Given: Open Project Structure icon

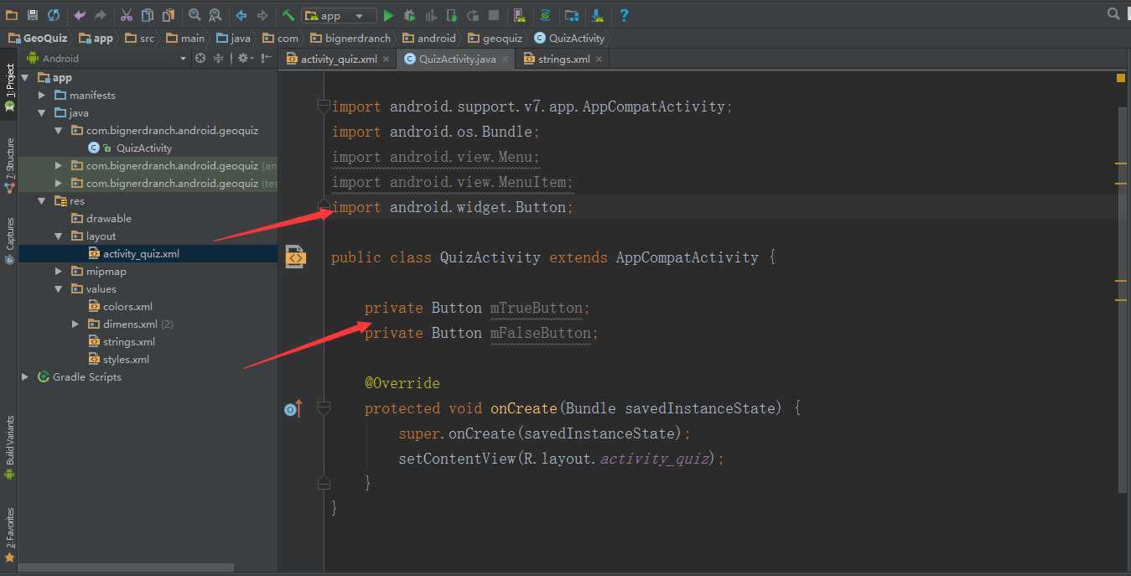Looking at the screenshot, I should (x=572, y=15).
